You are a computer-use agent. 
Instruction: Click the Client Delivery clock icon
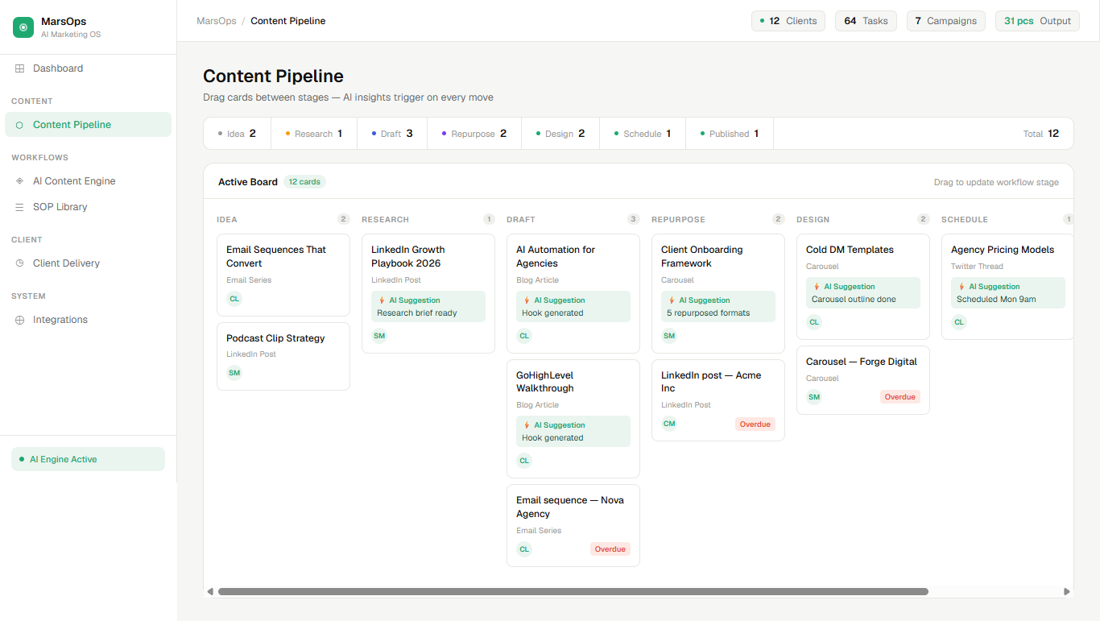tap(20, 263)
